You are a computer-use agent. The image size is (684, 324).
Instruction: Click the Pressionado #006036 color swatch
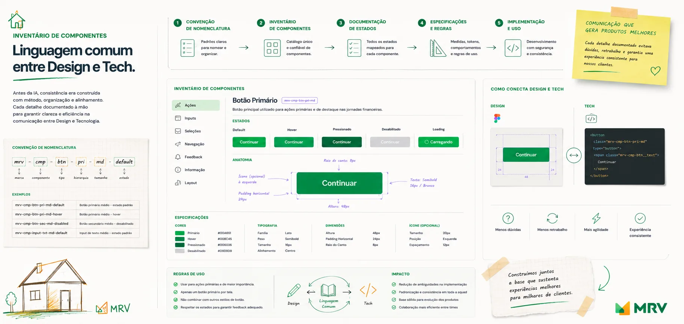(x=180, y=245)
